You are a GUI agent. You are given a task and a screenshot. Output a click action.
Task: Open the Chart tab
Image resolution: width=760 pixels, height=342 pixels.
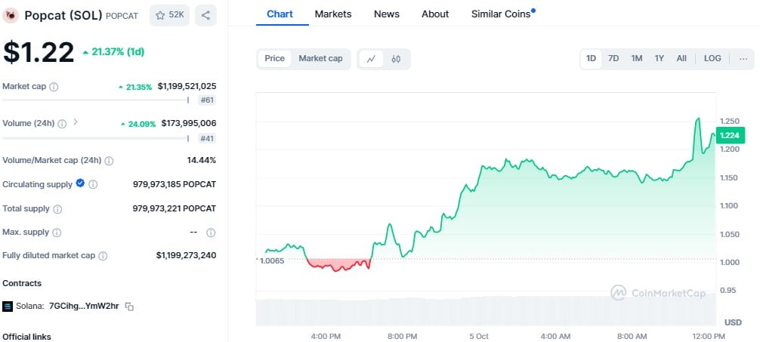tap(280, 14)
